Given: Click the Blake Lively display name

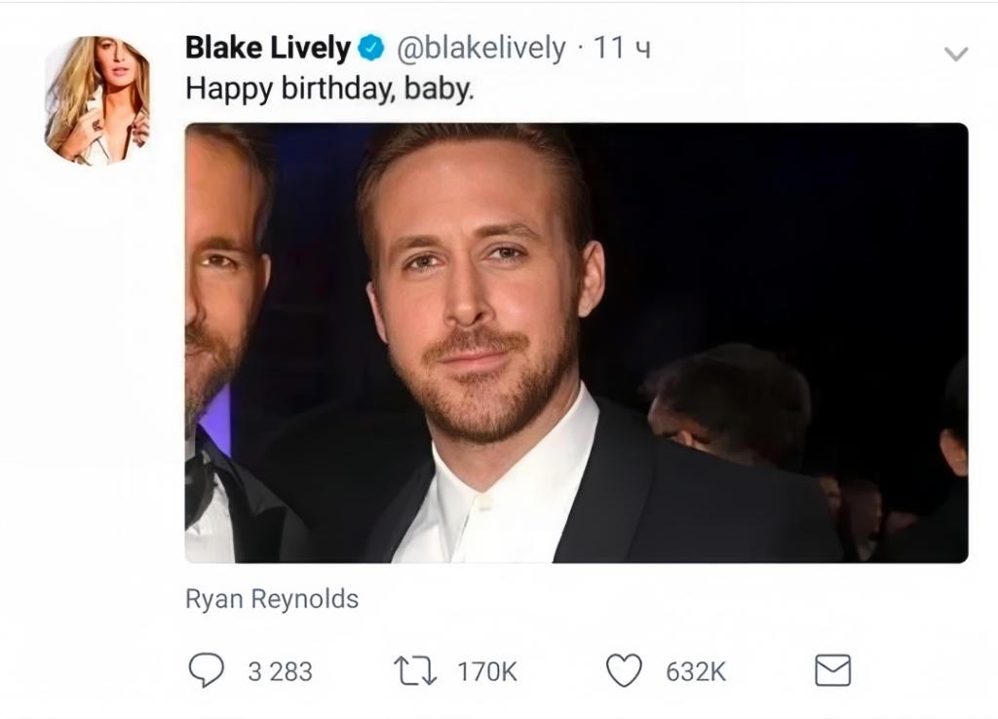Looking at the screenshot, I should click(x=267, y=48).
